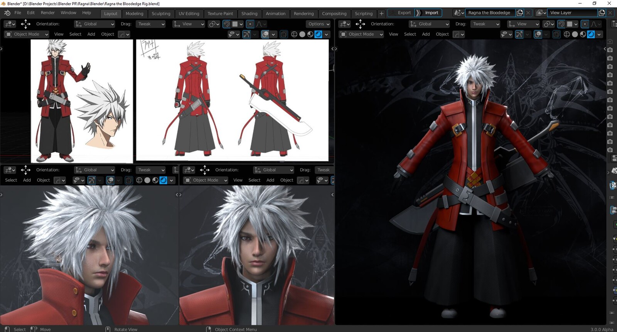Toggle X-ray in full-body viewport
This screenshot has width=617, height=332.
(x=556, y=34)
